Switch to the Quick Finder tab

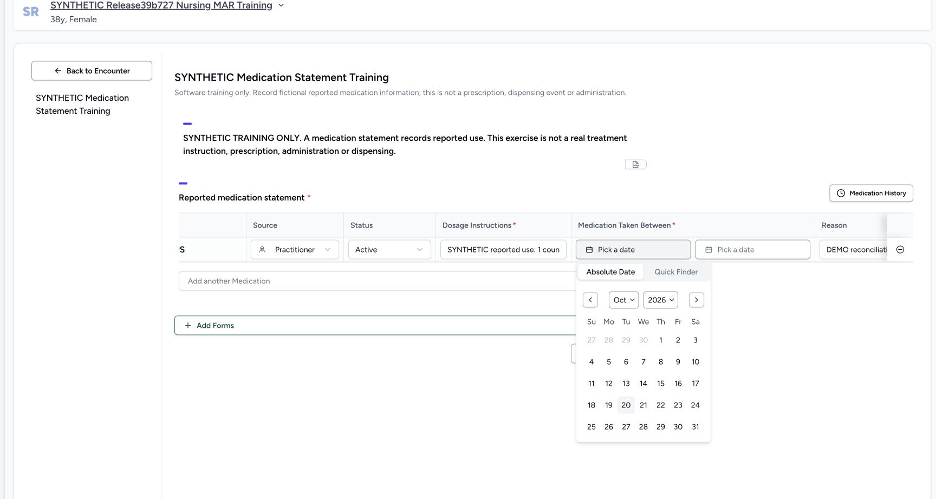coord(676,272)
